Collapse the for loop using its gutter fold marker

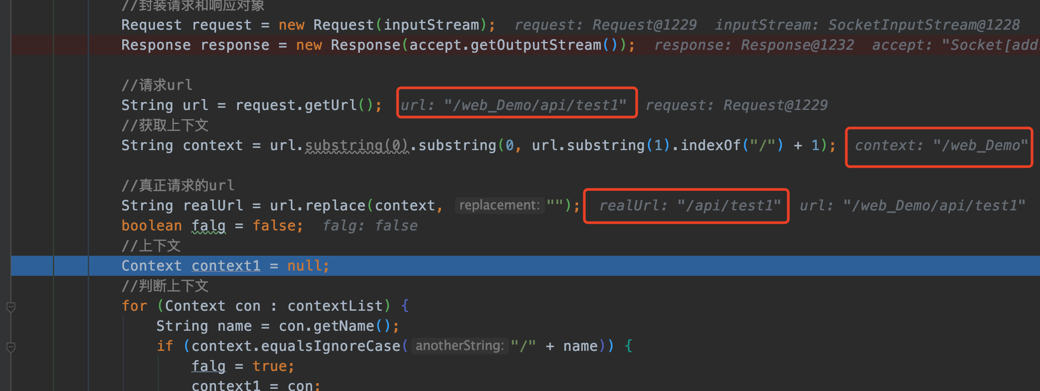point(11,307)
